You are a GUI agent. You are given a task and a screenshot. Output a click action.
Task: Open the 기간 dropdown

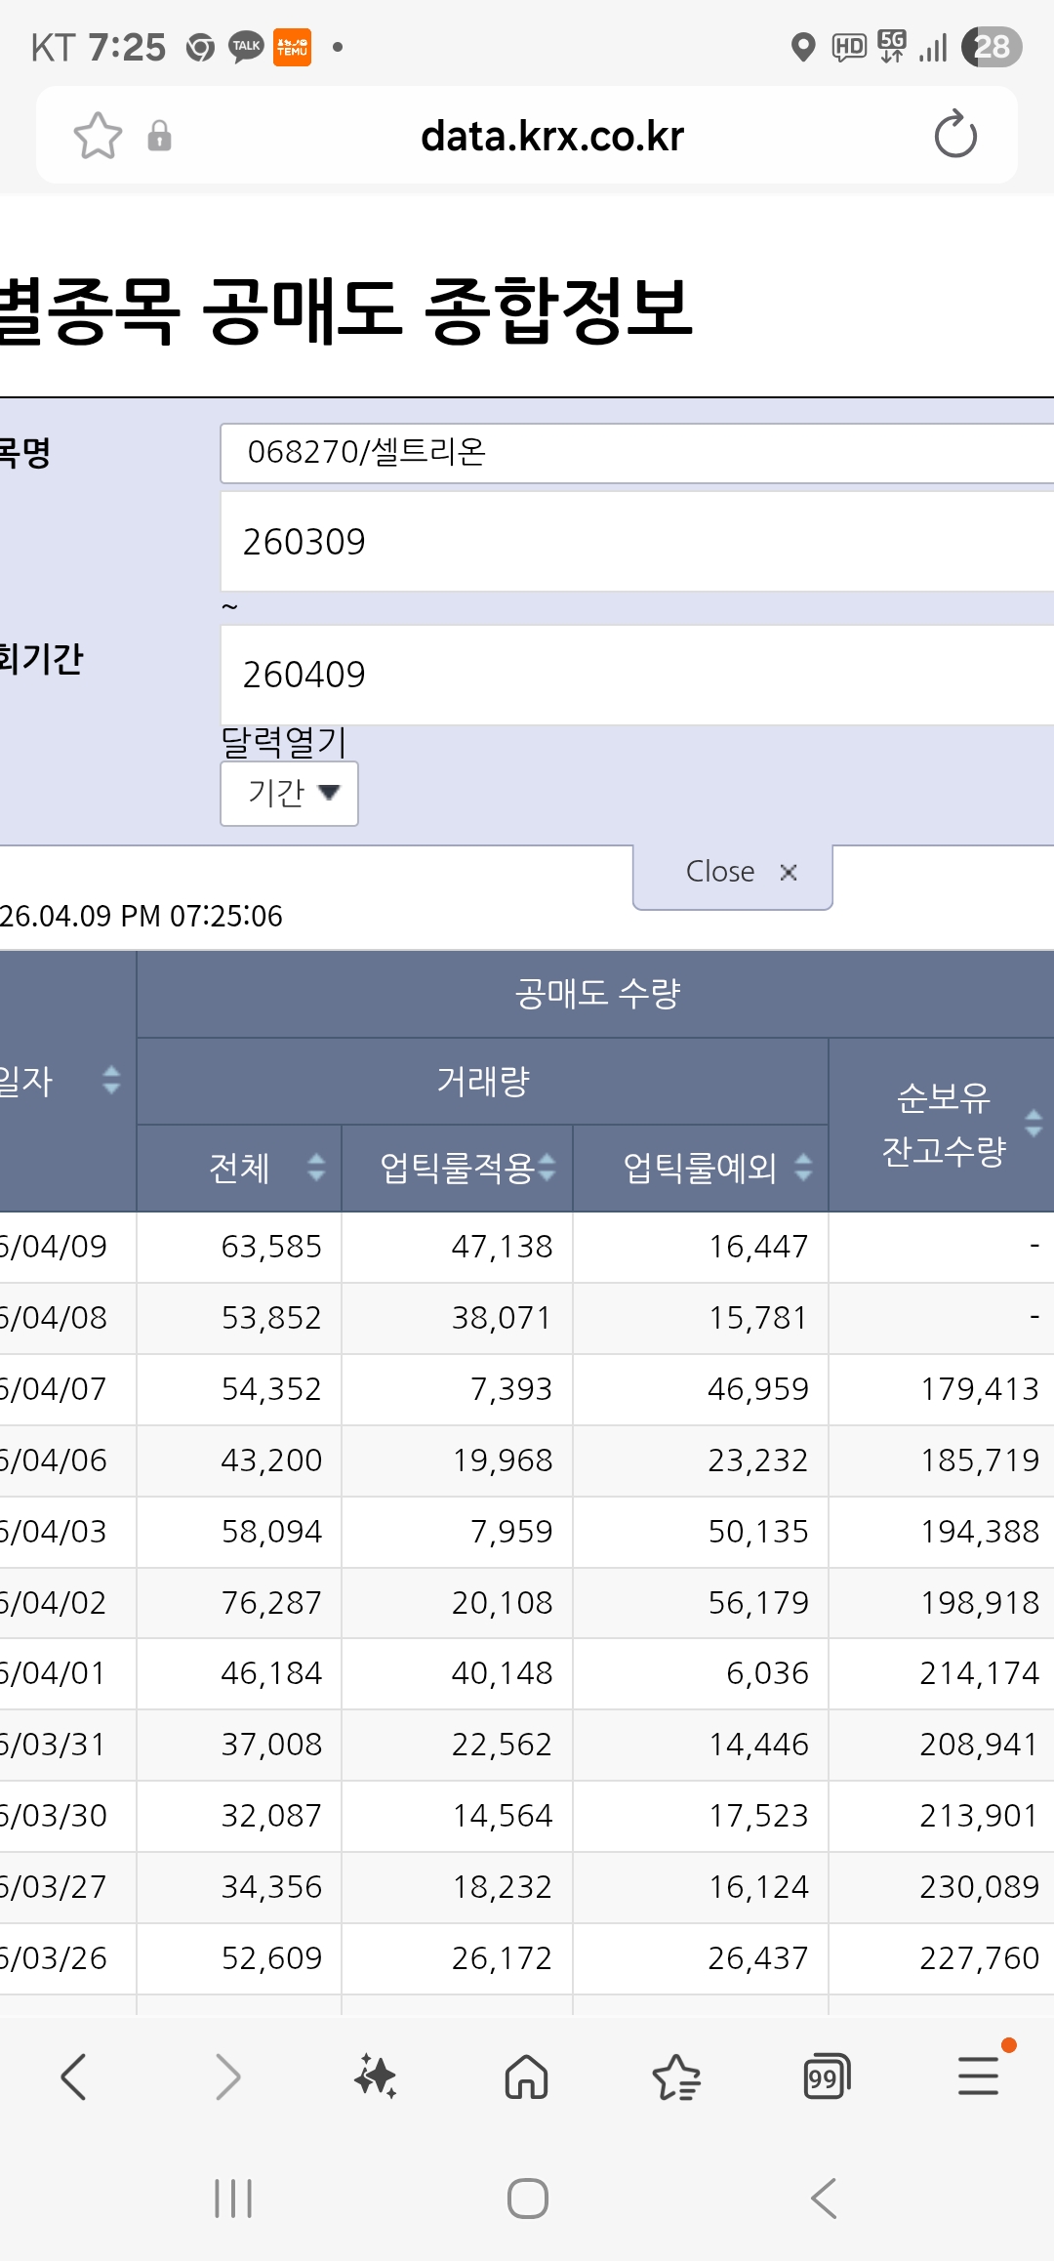pyautogui.click(x=290, y=793)
